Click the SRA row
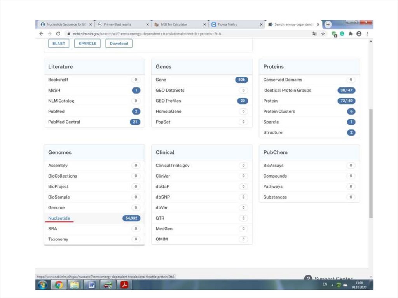 [x=94, y=229]
